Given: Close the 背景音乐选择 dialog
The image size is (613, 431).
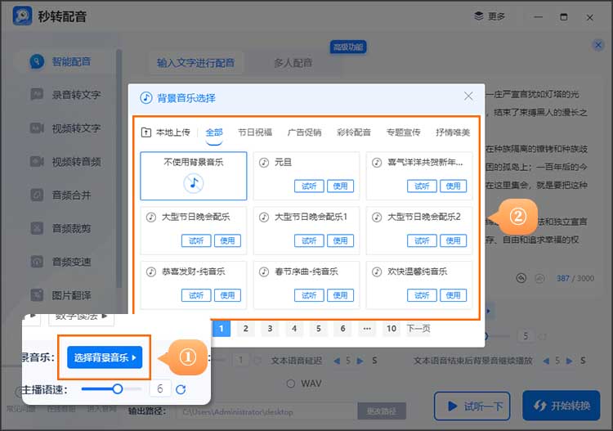Looking at the screenshot, I should (468, 97).
